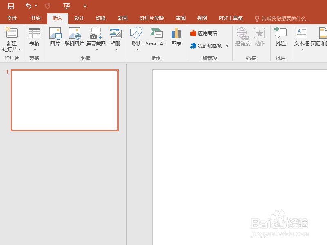Insert a table with the 表格 icon
Image resolution: width=327 pixels, height=245 pixels.
pos(34,33)
